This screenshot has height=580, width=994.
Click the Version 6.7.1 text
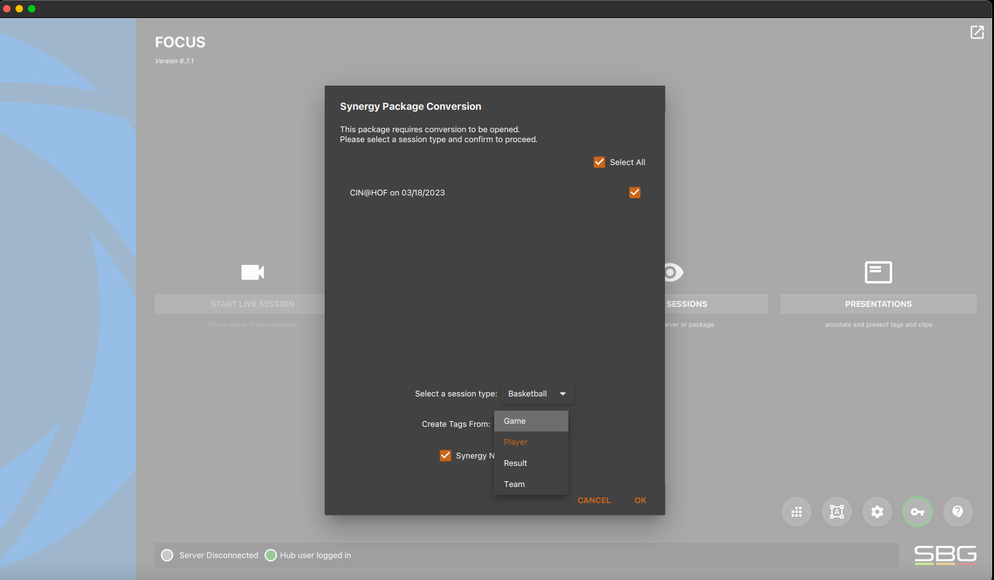[174, 61]
